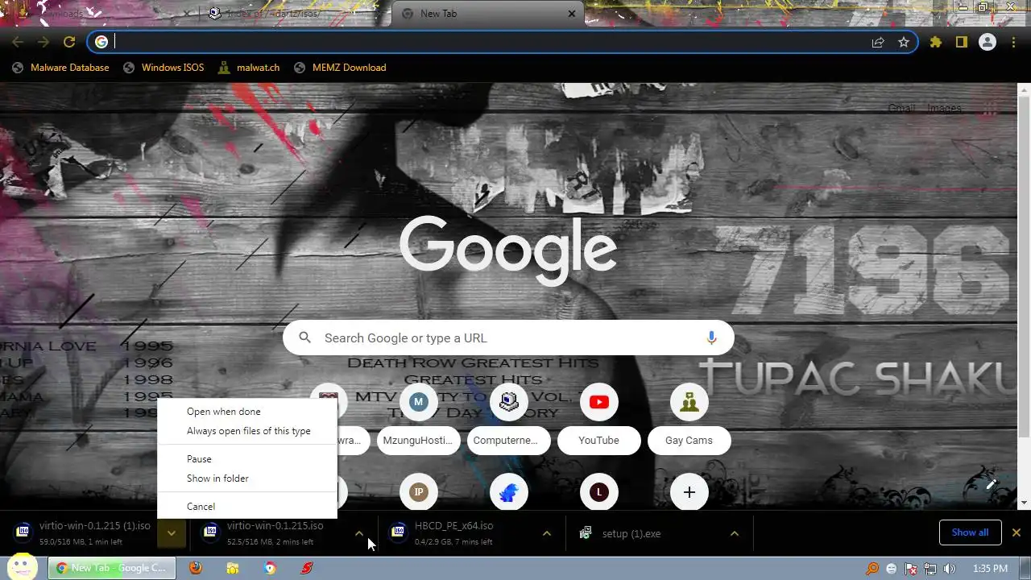The height and width of the screenshot is (580, 1031).
Task: Open the red S application on taskbar
Action: click(x=307, y=568)
